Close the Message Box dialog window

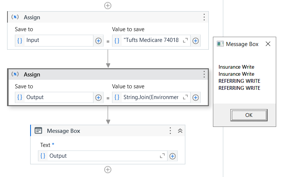268,44
